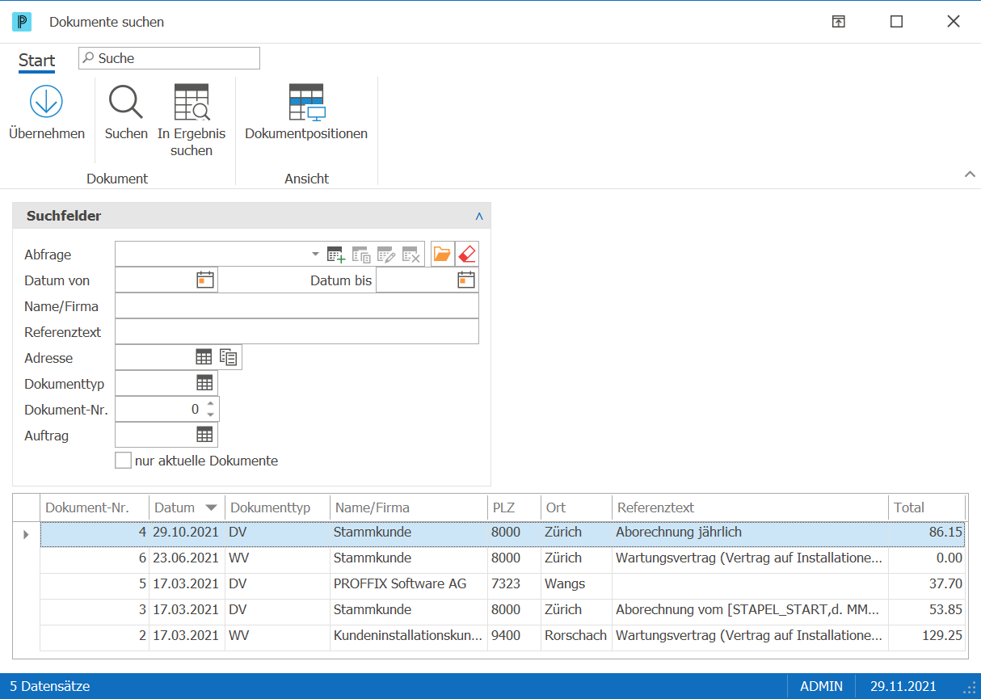Sort by the Datum column header

187,508
